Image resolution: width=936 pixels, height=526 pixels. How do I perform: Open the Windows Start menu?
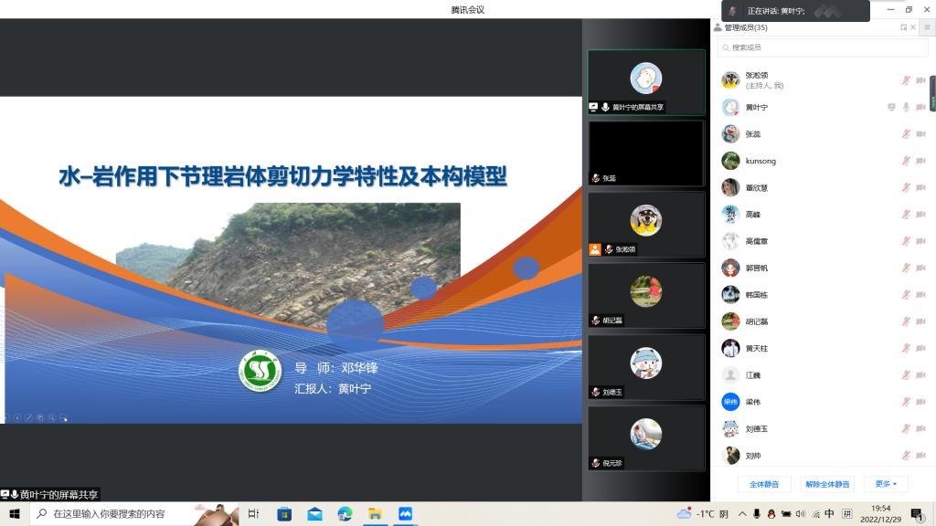[x=15, y=513]
